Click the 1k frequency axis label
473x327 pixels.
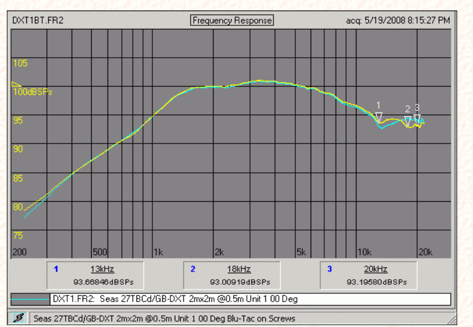point(158,252)
